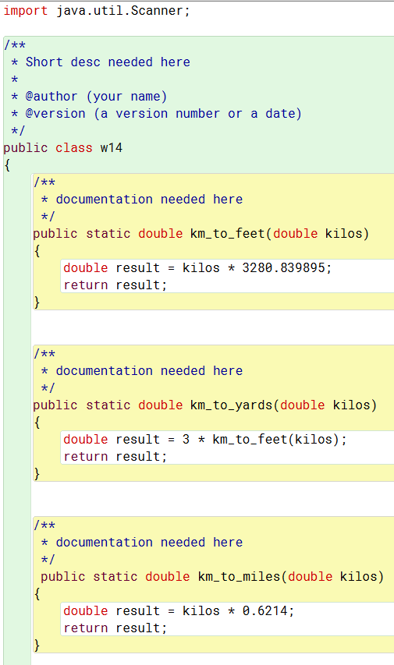Click return result in km_to_feet body

(x=115, y=285)
